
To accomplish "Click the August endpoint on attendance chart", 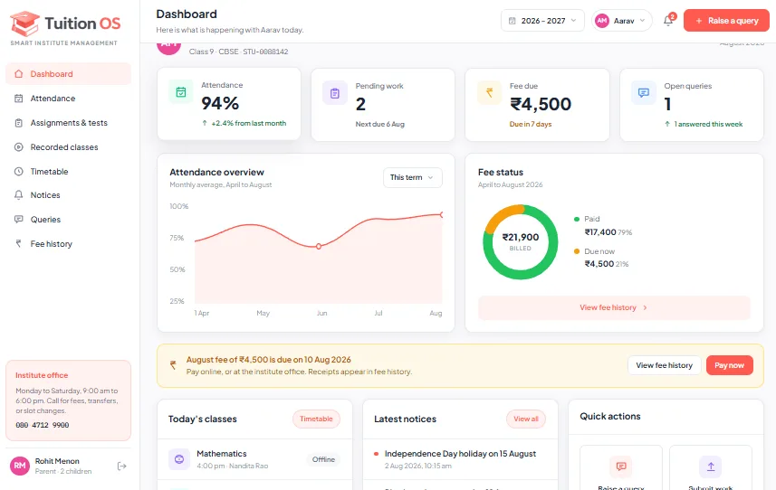I will coord(442,214).
